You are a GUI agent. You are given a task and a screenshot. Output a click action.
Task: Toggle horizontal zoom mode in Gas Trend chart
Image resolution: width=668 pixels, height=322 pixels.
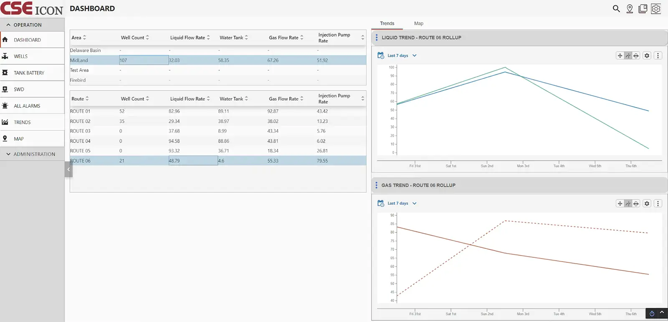(636, 204)
